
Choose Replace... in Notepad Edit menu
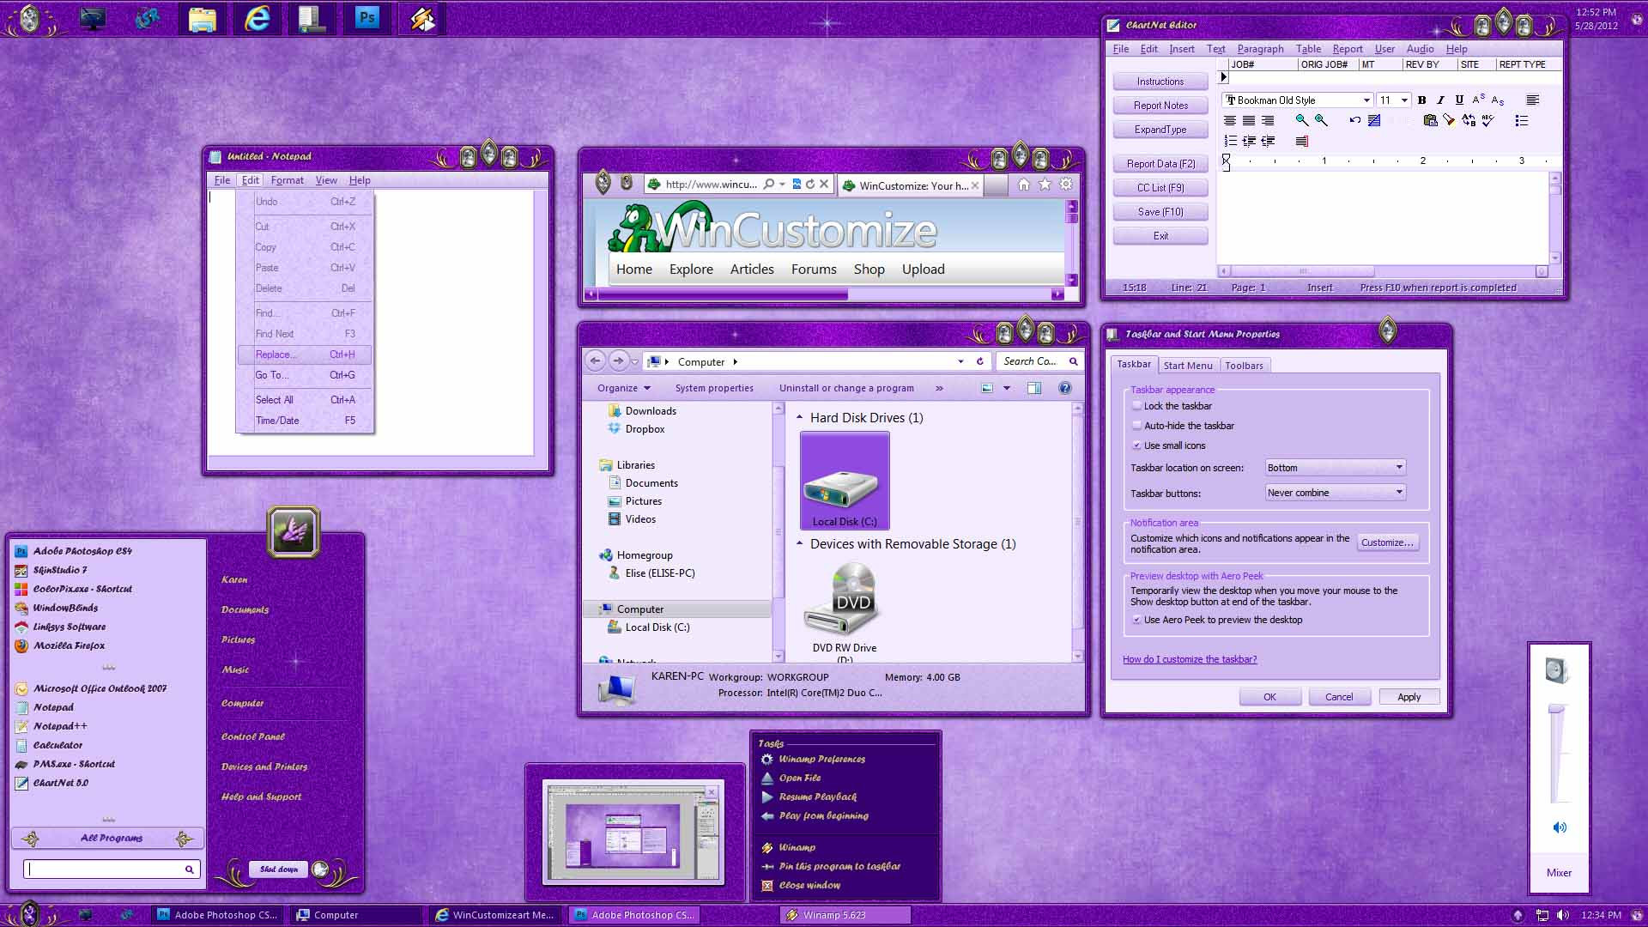point(305,354)
